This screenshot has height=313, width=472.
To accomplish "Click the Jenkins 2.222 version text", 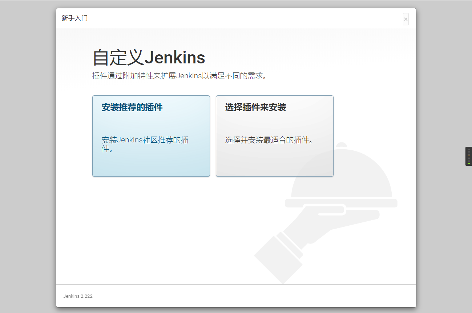I will (78, 296).
